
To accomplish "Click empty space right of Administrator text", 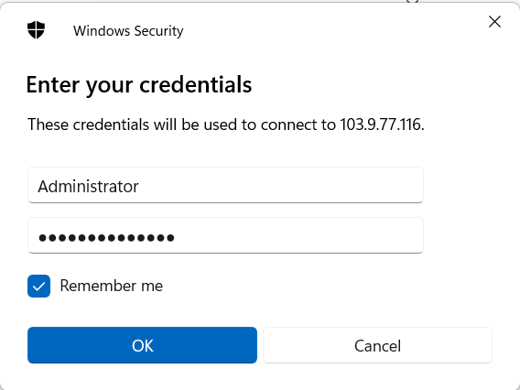I will [x=278, y=186].
